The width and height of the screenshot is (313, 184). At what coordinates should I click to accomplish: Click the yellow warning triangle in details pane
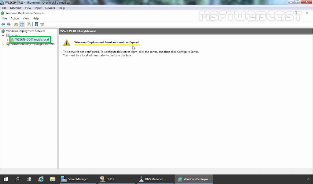(67, 42)
